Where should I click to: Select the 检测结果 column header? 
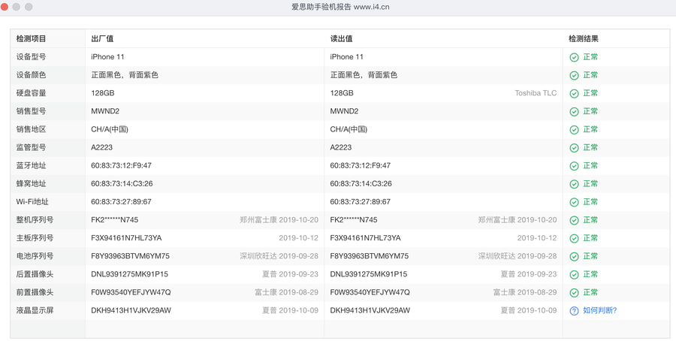pyautogui.click(x=584, y=39)
